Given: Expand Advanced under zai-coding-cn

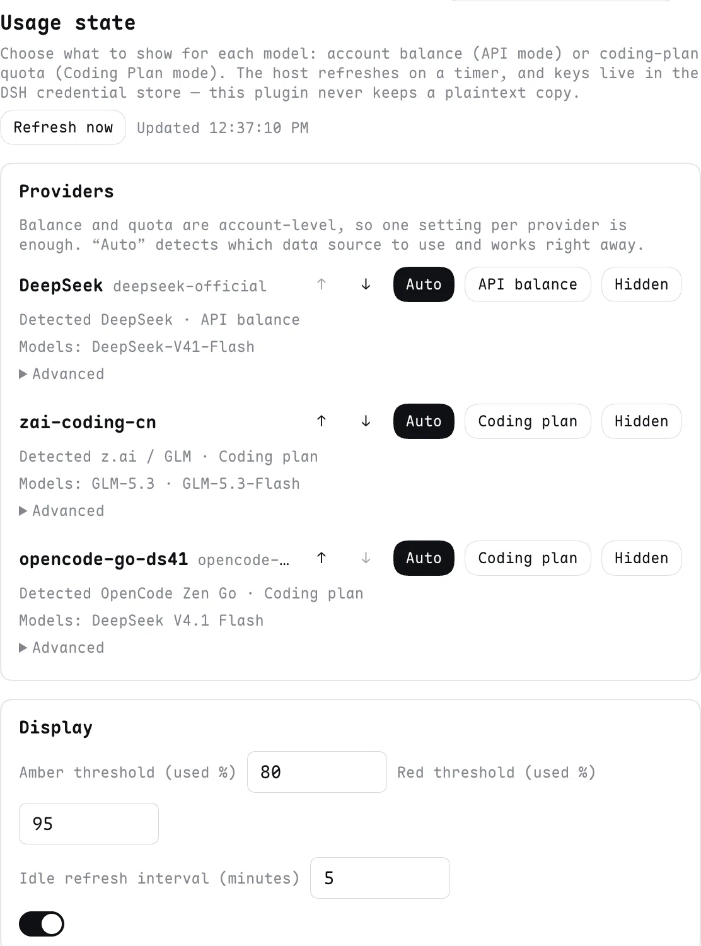Looking at the screenshot, I should (62, 511).
